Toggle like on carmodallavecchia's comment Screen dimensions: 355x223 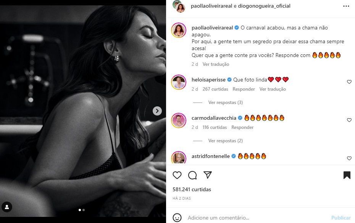[349, 120]
